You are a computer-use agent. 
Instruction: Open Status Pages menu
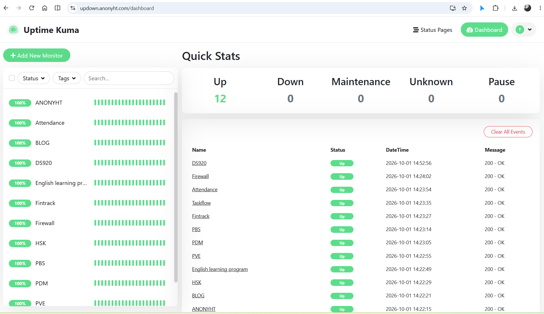[432, 30]
